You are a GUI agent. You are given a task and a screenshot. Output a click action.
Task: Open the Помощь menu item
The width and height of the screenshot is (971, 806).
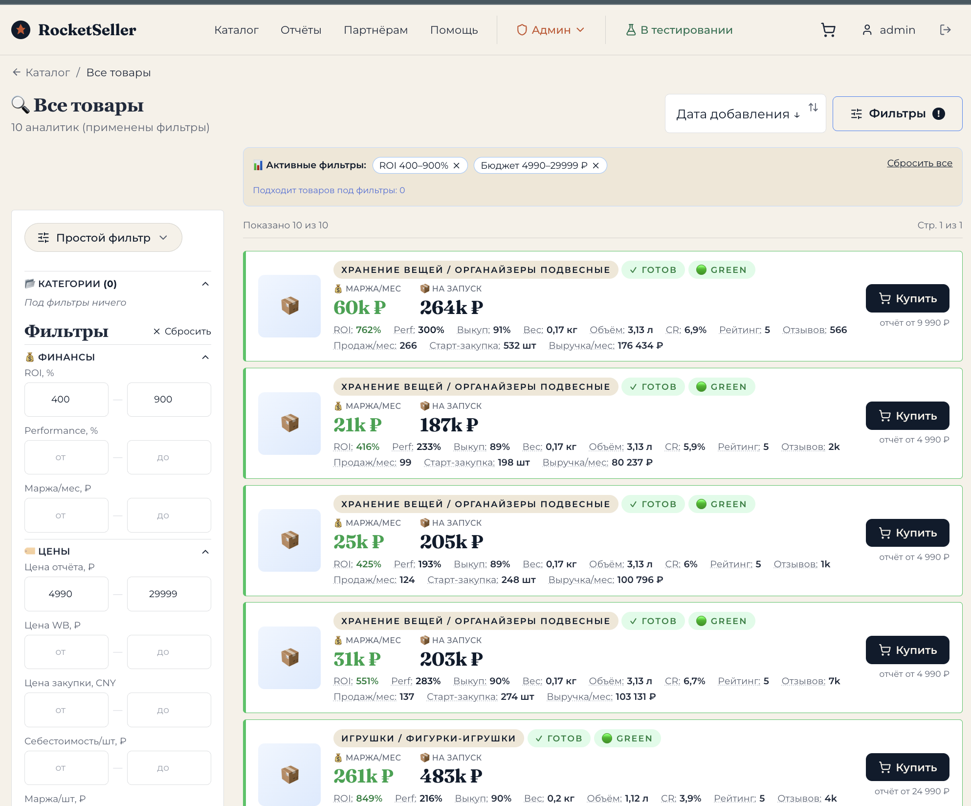point(454,30)
